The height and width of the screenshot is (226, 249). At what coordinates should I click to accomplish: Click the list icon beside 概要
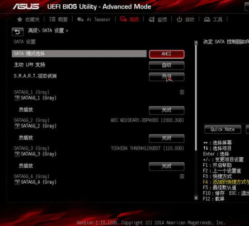click(x=52, y=19)
